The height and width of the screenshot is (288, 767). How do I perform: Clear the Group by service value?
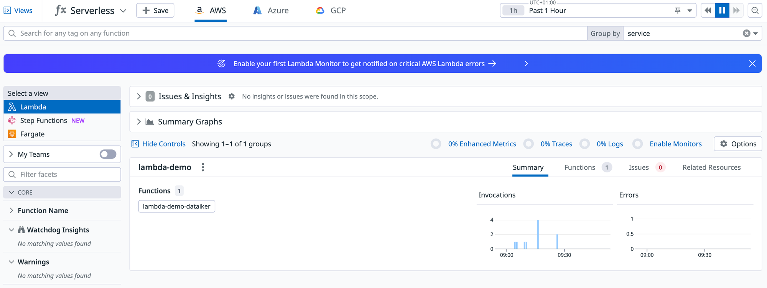(x=746, y=33)
